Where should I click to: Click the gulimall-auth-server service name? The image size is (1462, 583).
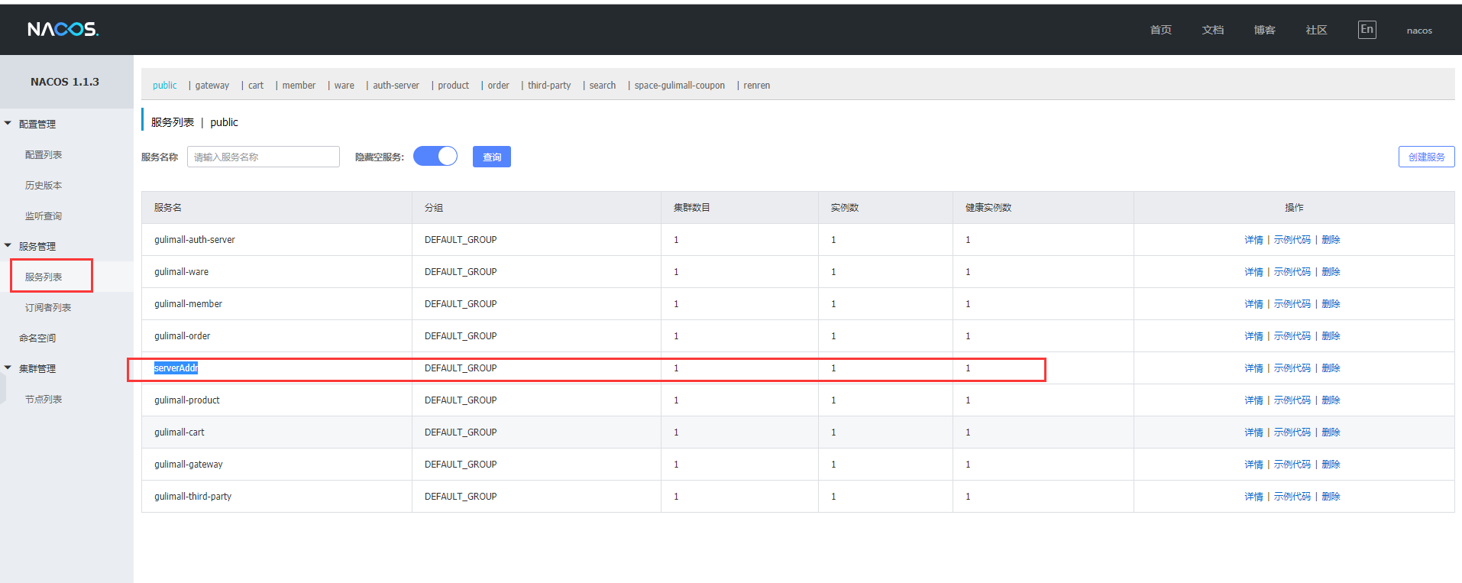(195, 240)
